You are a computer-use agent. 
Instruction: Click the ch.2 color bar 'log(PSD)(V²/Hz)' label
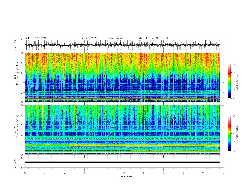(x=237, y=135)
